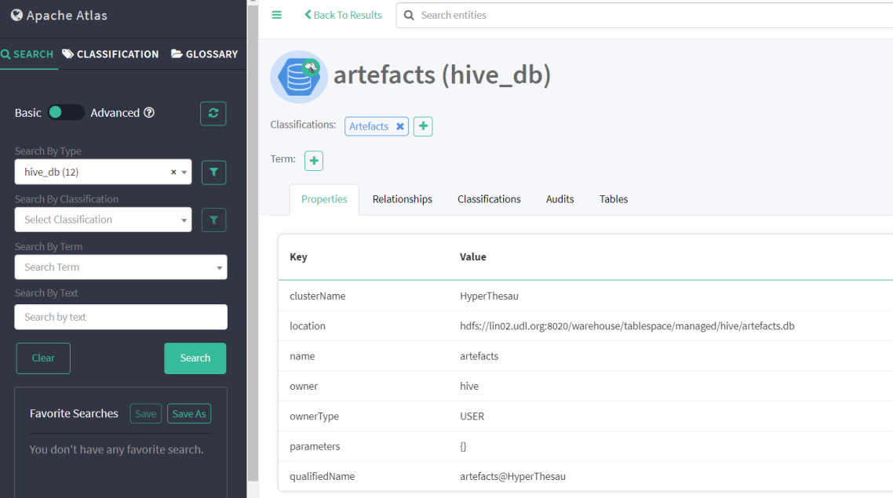
Task: Add a term with plus icon
Action: coord(314,161)
